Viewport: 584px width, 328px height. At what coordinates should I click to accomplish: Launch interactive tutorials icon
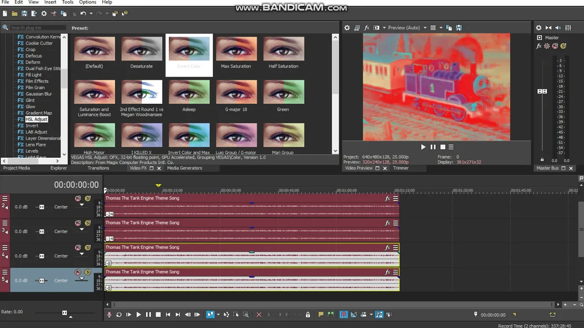click(x=115, y=14)
